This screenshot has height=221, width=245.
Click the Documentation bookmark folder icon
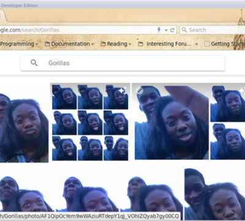(47, 44)
